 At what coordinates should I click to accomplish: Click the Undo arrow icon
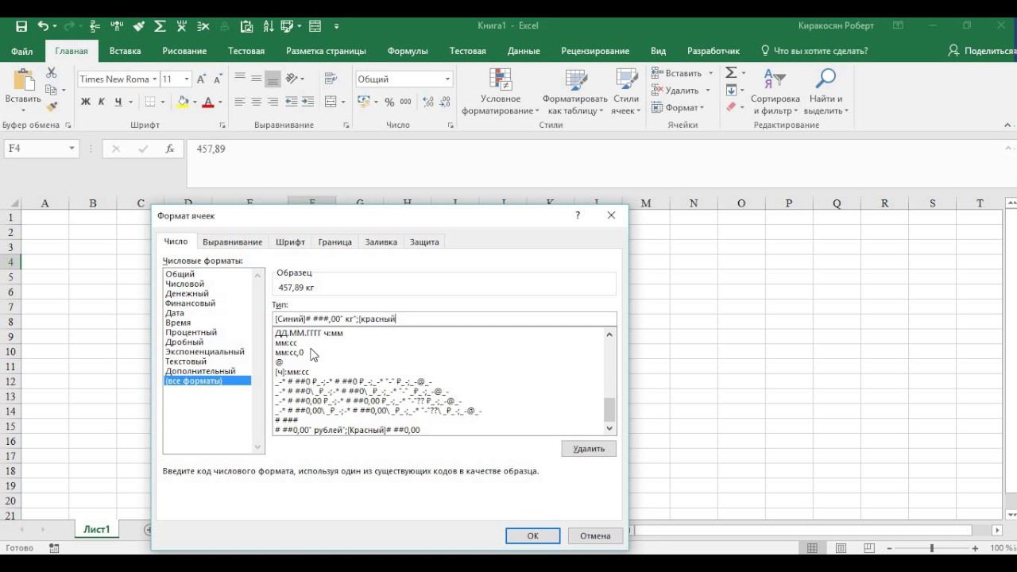pos(43,26)
